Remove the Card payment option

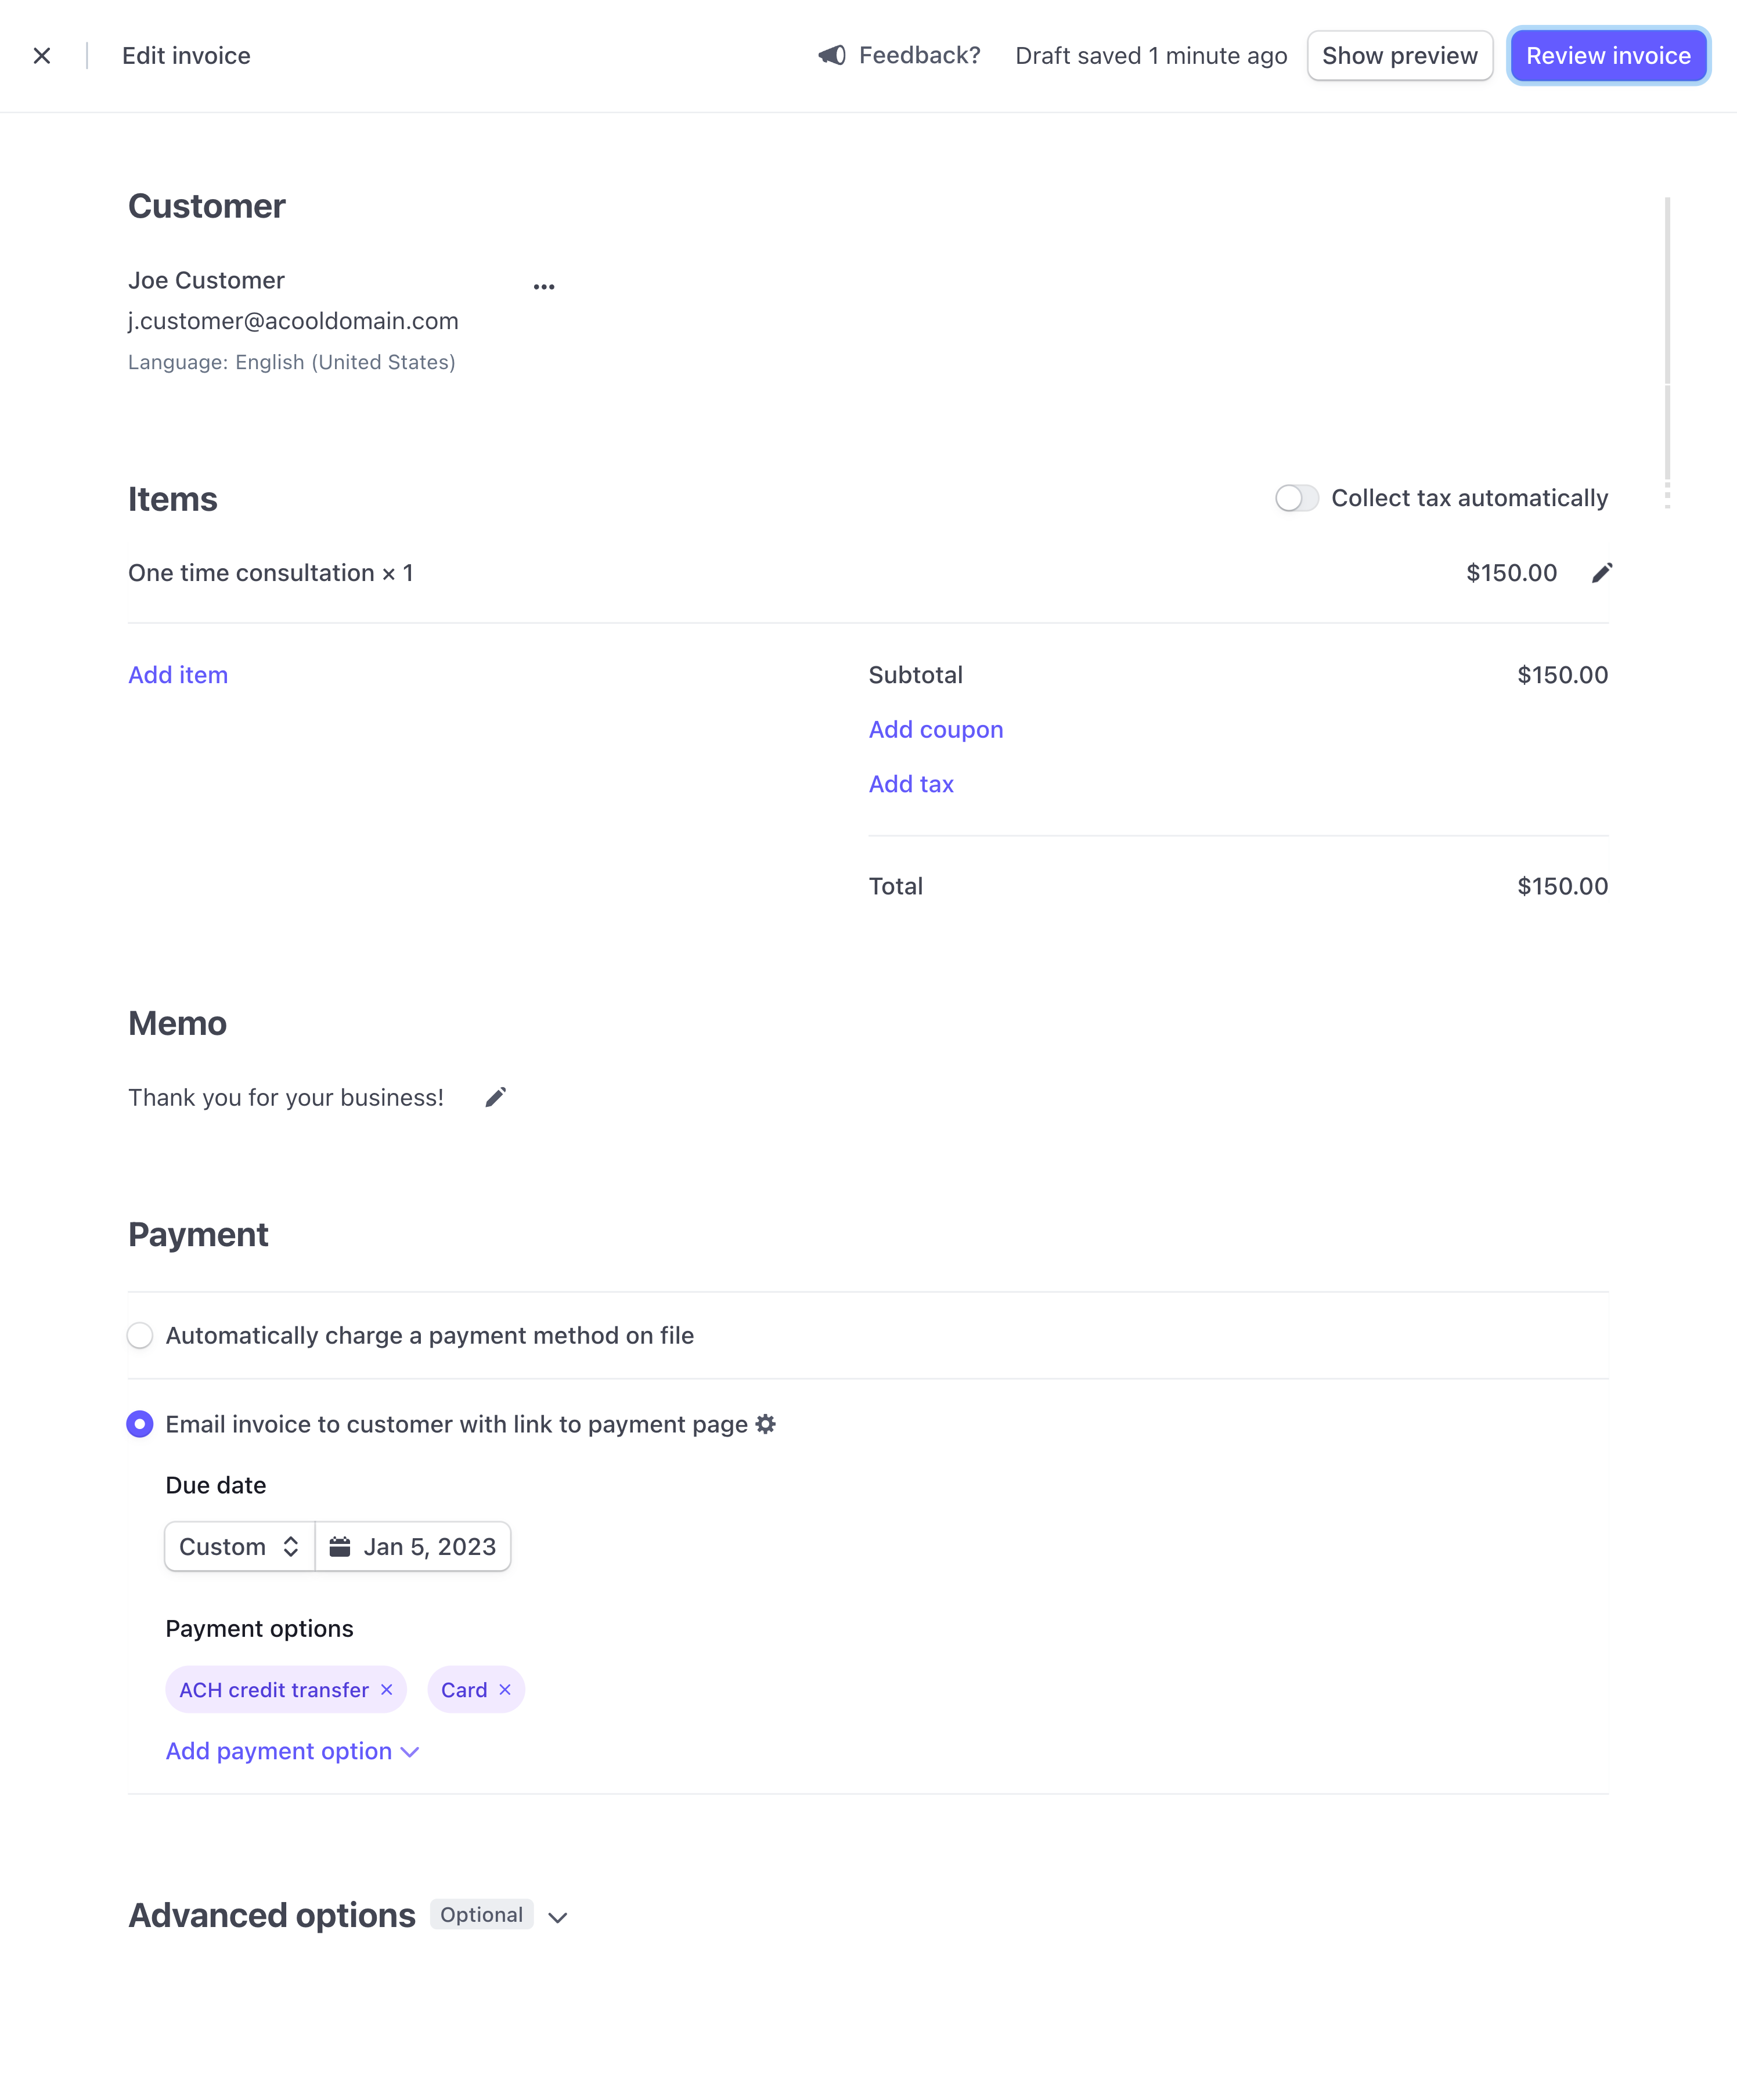pyautogui.click(x=505, y=1689)
